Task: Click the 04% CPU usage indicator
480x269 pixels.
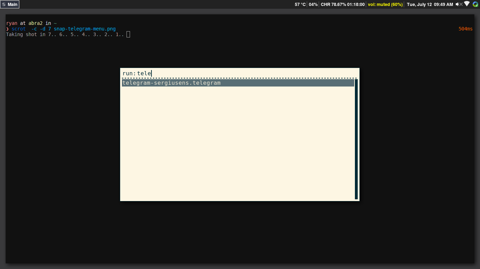Action: click(313, 5)
